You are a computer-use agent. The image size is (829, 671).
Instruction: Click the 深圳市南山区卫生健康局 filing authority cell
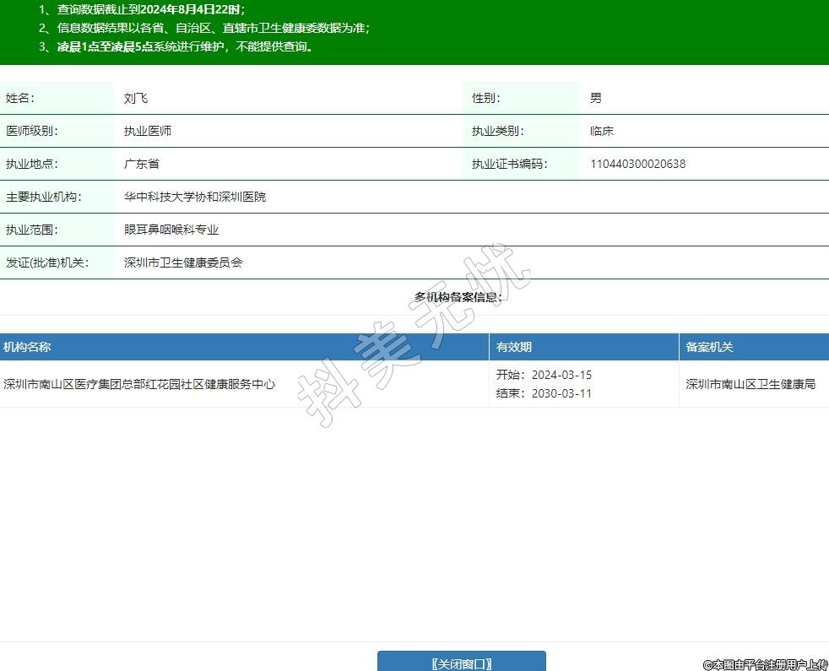click(x=750, y=384)
